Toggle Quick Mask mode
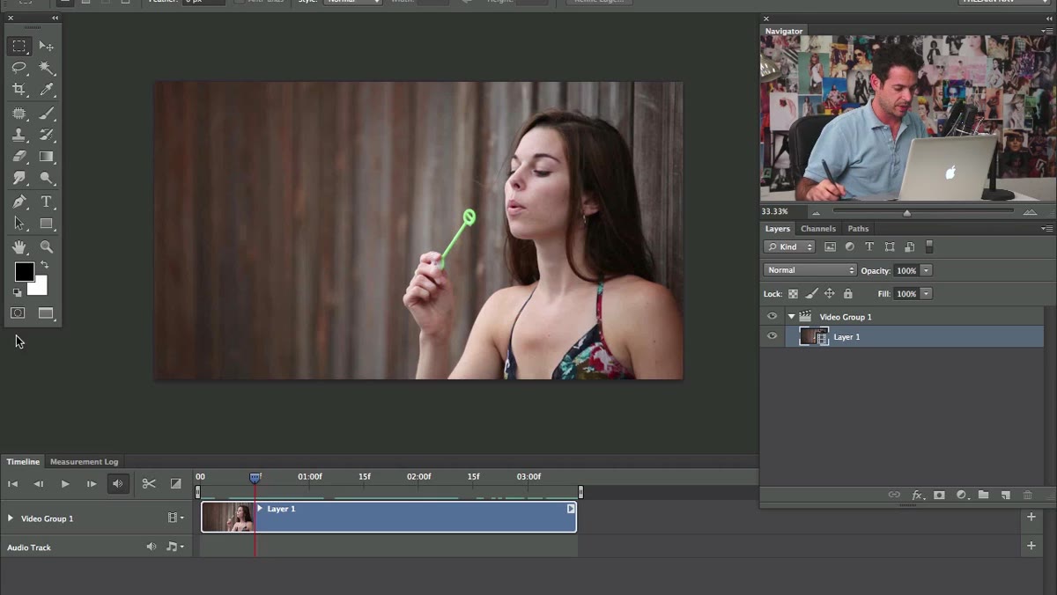 coord(18,313)
